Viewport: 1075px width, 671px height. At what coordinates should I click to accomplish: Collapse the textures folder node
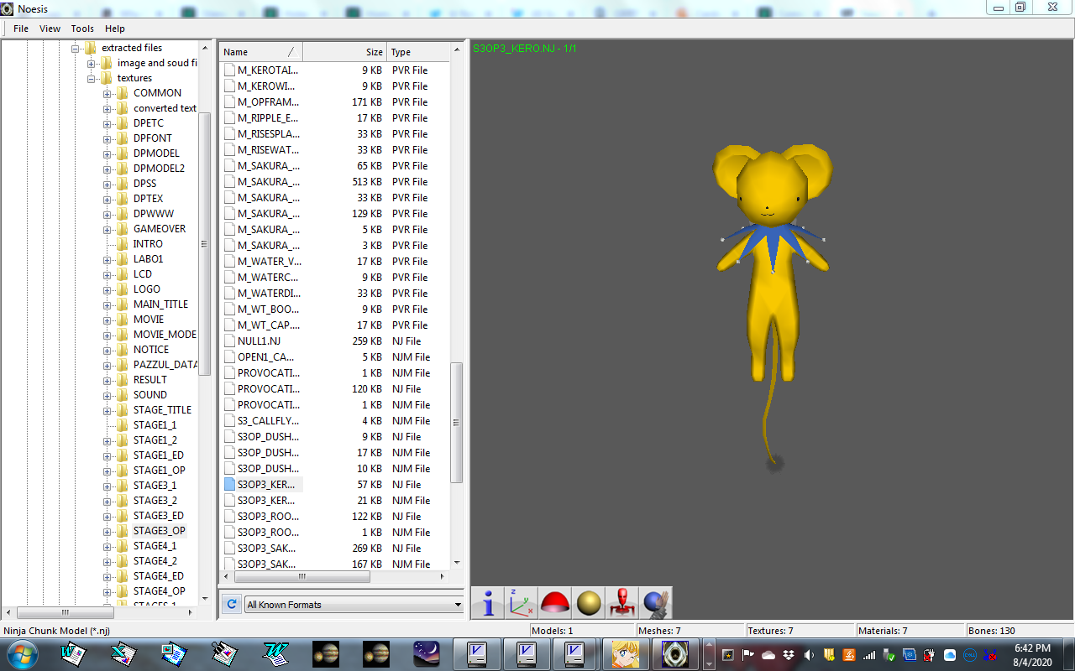tap(91, 78)
